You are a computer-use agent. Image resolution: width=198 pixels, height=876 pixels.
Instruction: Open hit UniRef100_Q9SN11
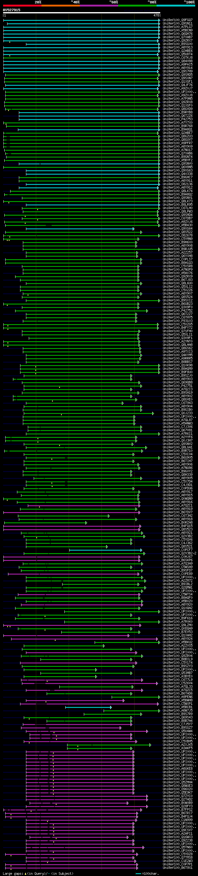tap(178, 24)
